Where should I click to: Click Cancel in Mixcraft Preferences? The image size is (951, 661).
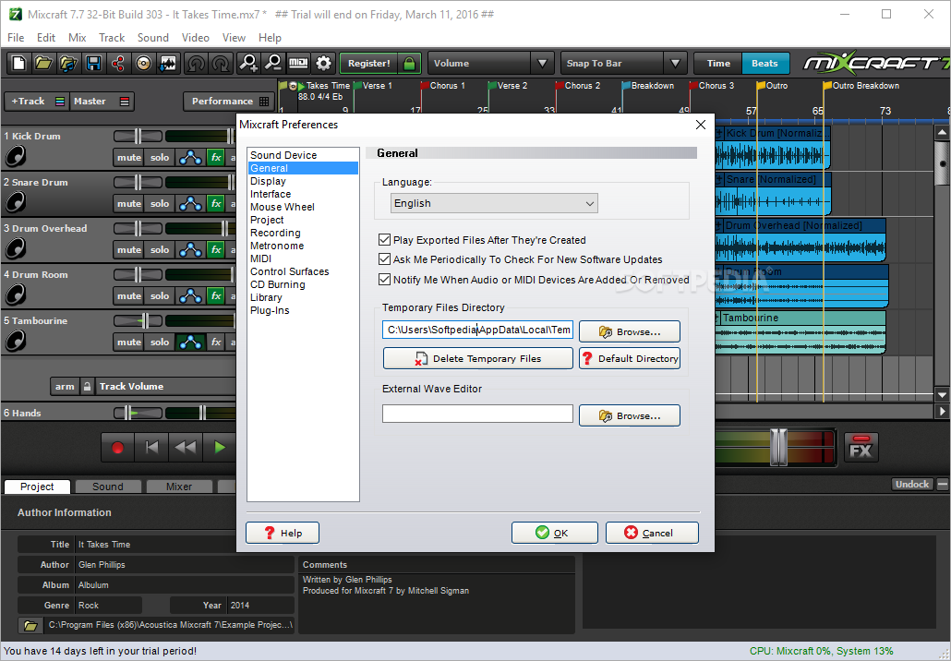tap(652, 533)
